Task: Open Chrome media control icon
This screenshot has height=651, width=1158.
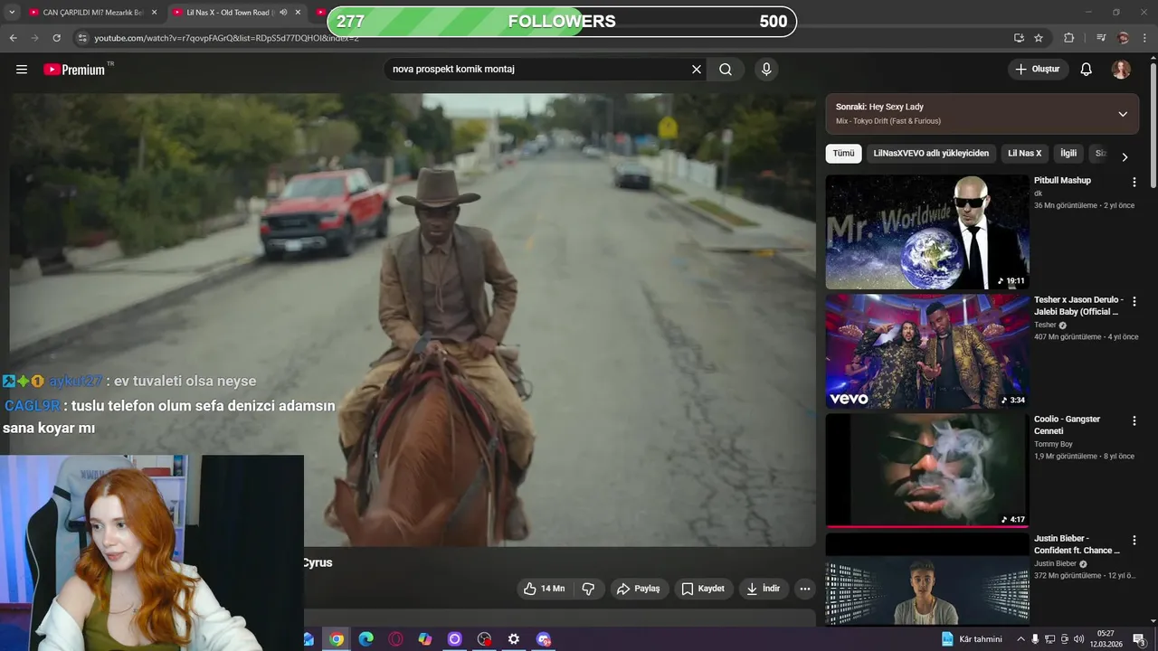Action: point(1101,38)
